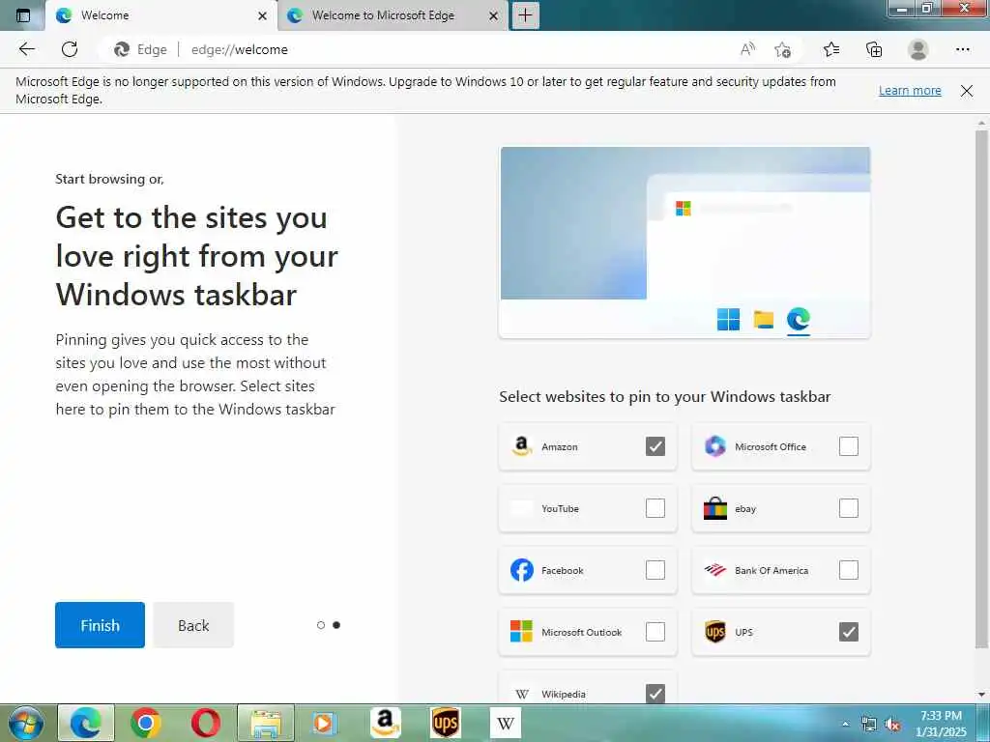990x742 pixels.
Task: Click the browser Back arrow
Action: (x=26, y=49)
